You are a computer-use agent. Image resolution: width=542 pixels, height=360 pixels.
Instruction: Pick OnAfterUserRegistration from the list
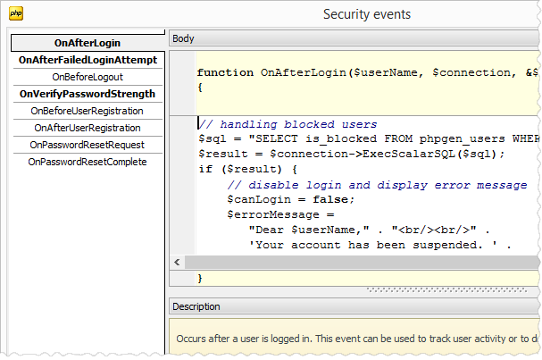coord(88,128)
